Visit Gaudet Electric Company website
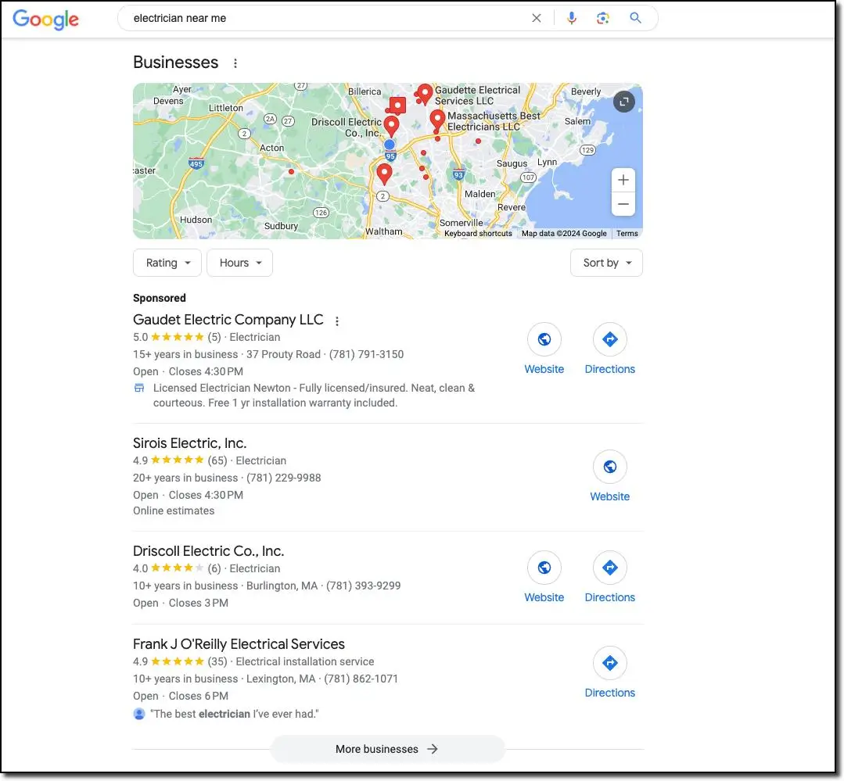Viewport: 844px width, 781px height. point(544,349)
